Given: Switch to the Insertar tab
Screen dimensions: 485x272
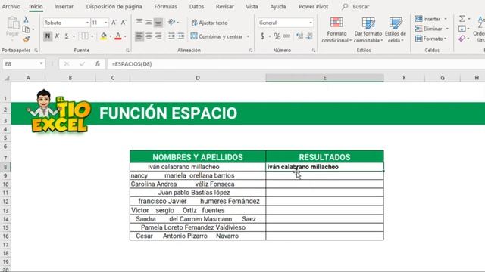Looking at the screenshot, I should coord(64,6).
